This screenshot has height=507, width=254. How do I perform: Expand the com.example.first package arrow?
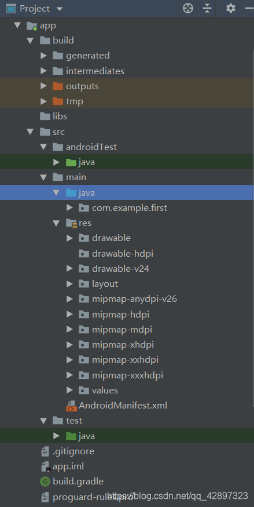[x=69, y=207]
